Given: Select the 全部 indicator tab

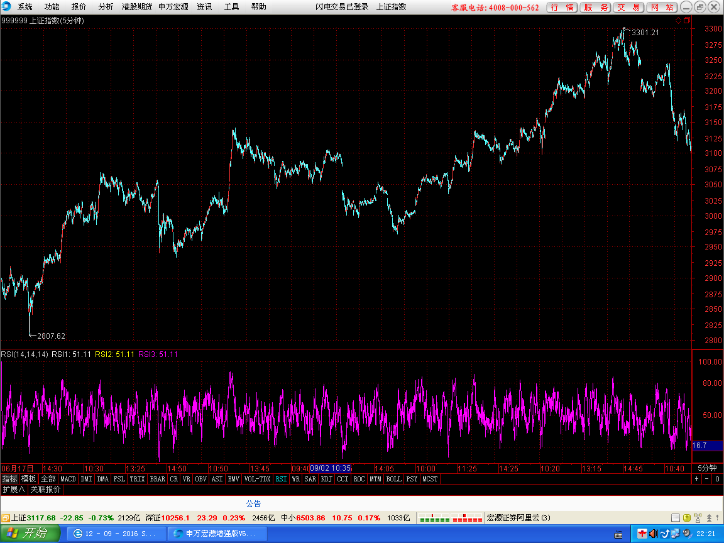Looking at the screenshot, I should coord(48,479).
